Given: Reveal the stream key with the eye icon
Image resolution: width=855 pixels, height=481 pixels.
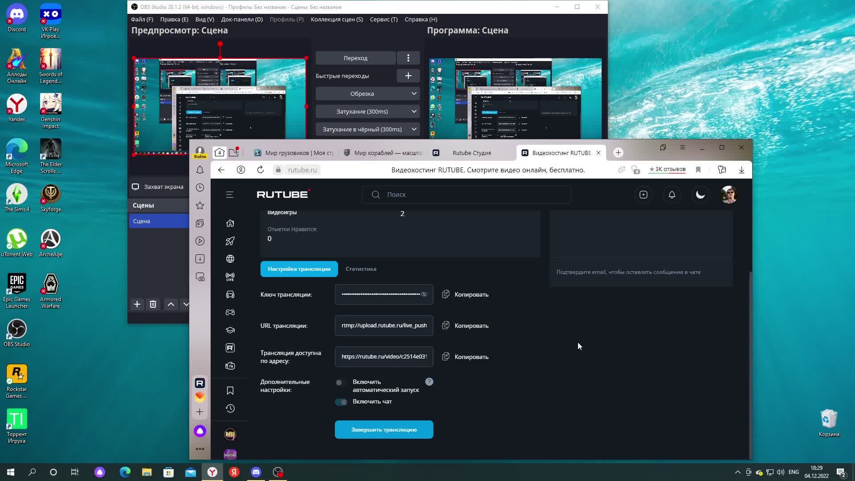Looking at the screenshot, I should click(424, 294).
